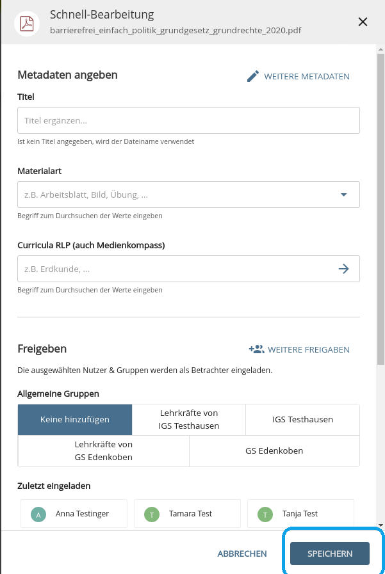Viewport: 385px width, 574px height.
Task: Click Anna Testinger's avatar icon
Action: click(38, 514)
